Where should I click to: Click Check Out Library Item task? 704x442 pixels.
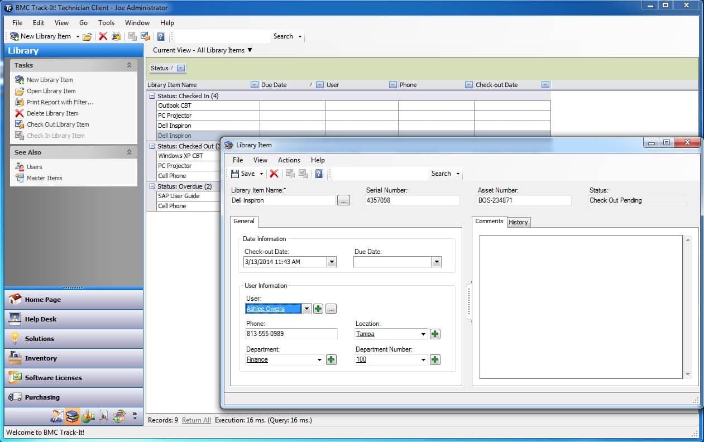point(58,124)
